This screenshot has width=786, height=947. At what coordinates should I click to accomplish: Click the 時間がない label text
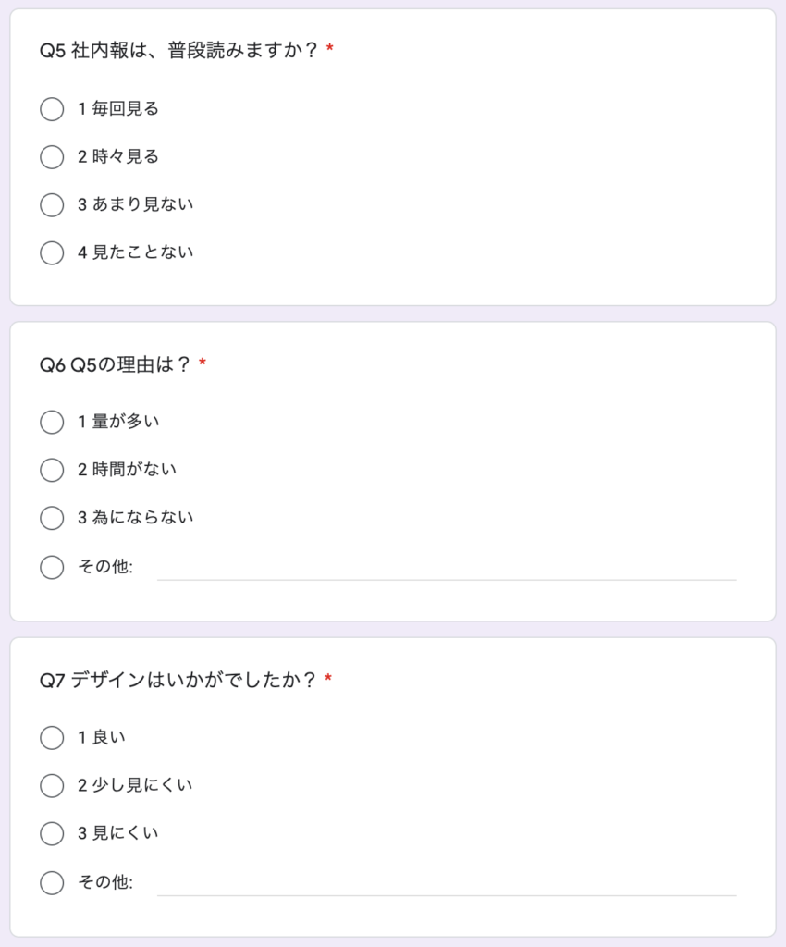(x=134, y=469)
